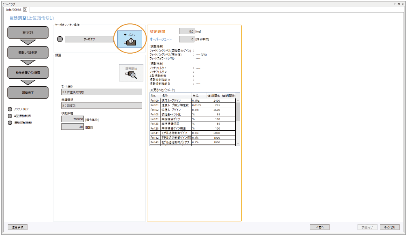Click the servo status indicator circle
The height and width of the screenshot is (236, 407).
coord(60,39)
